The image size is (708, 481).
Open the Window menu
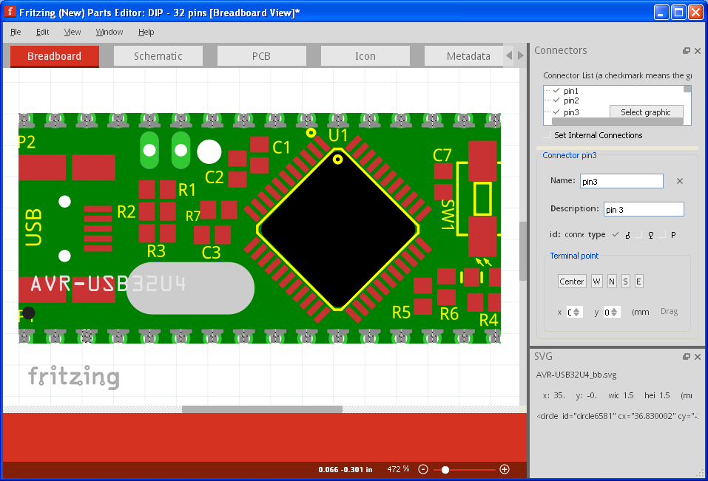click(109, 32)
